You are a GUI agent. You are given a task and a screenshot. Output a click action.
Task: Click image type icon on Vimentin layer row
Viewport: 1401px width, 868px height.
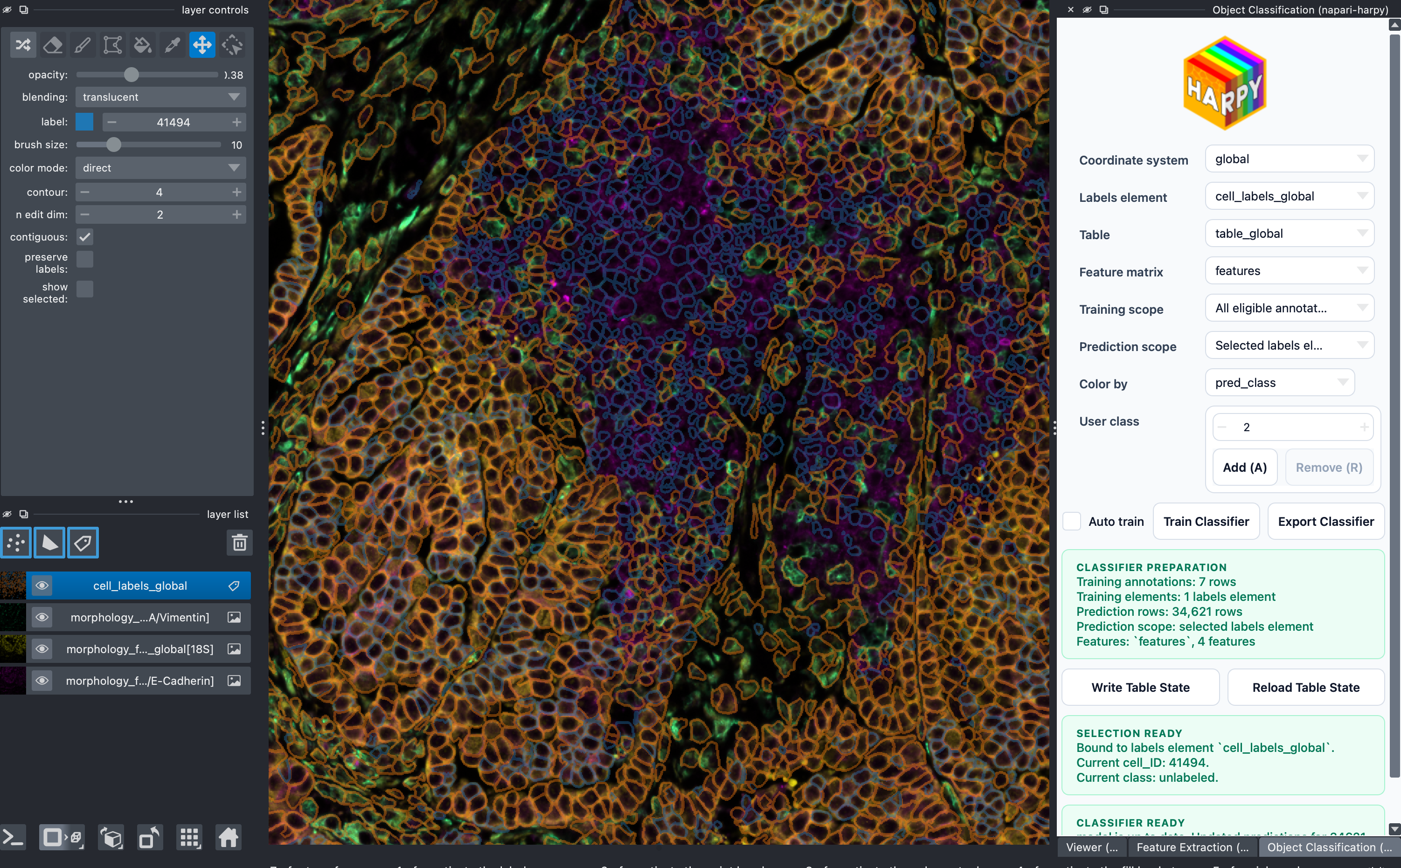[234, 617]
